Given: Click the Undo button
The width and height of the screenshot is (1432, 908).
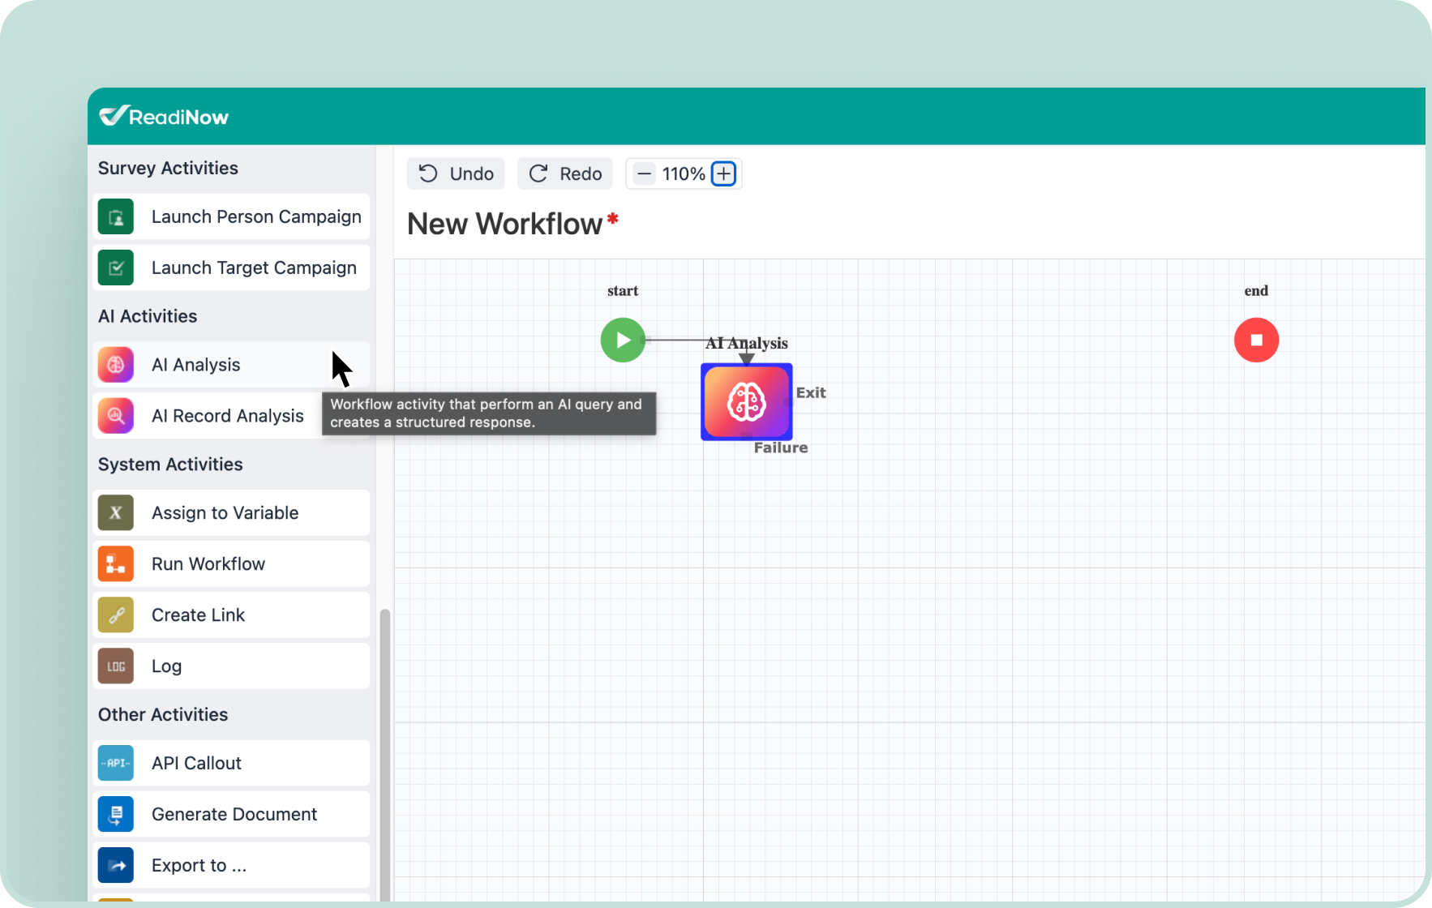Looking at the screenshot, I should (455, 173).
